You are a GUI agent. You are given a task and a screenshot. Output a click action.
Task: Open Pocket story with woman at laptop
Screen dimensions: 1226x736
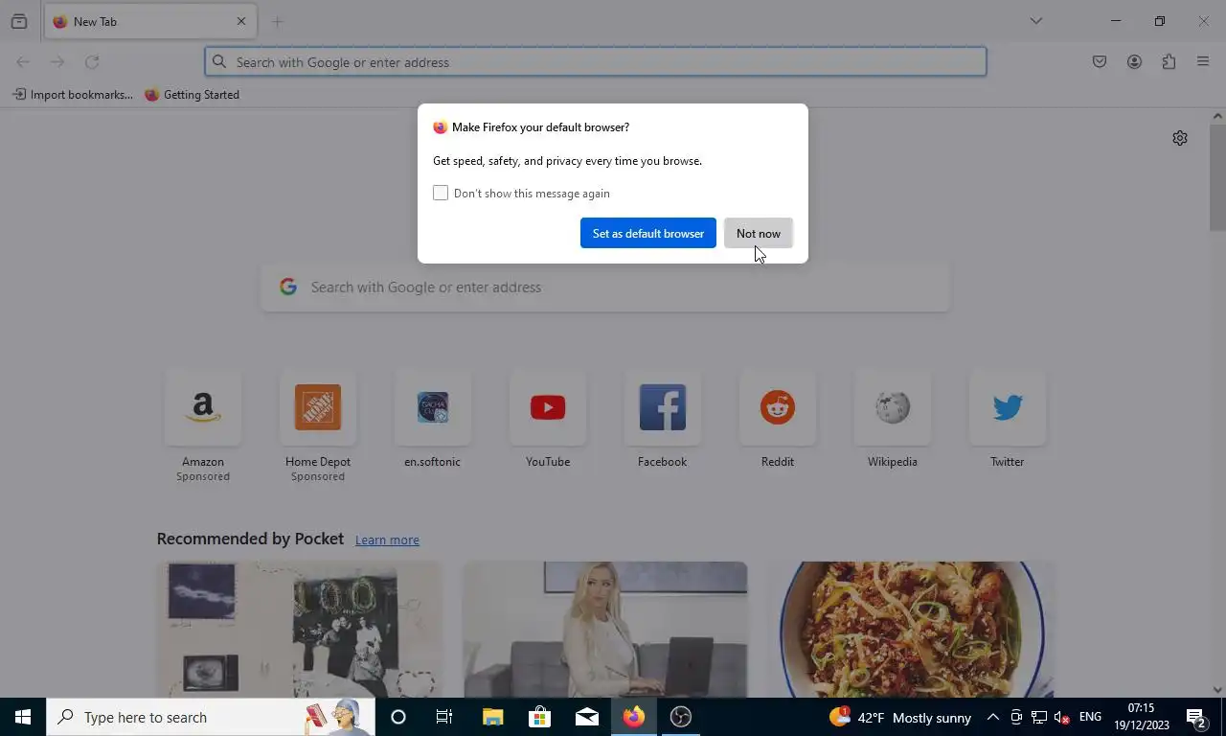[x=605, y=630]
